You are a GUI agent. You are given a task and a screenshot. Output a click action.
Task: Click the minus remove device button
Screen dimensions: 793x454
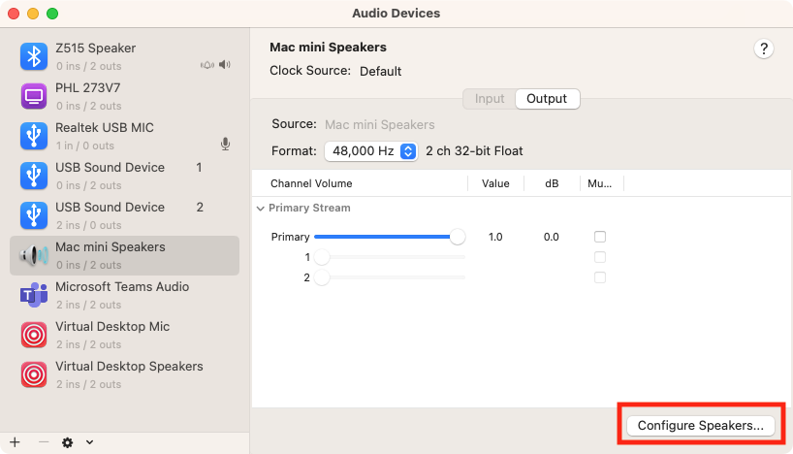tap(44, 442)
